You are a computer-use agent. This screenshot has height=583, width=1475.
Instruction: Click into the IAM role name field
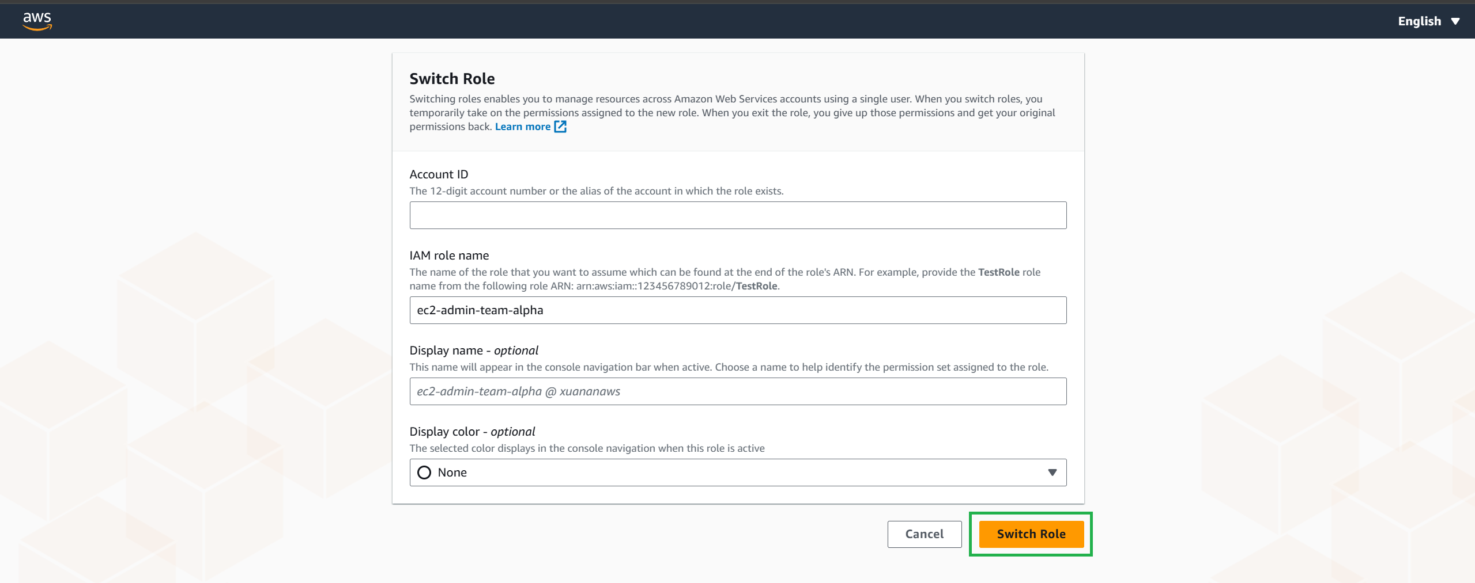coord(737,310)
